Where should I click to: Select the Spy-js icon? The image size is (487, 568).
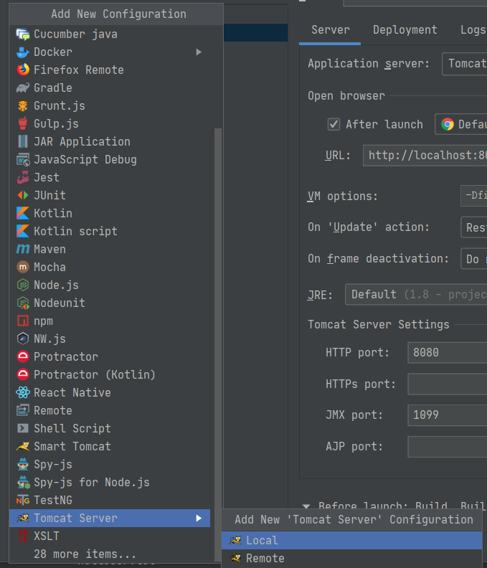pyautogui.click(x=22, y=465)
